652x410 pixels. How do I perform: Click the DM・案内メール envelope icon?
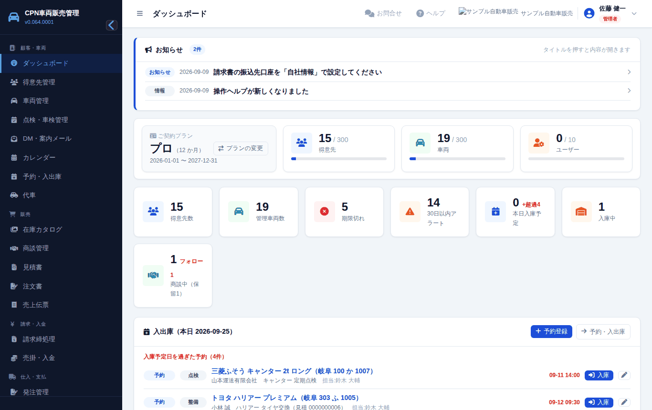tap(14, 139)
